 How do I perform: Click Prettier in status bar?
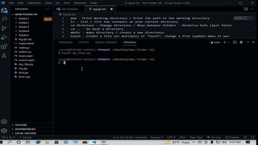[232, 137]
